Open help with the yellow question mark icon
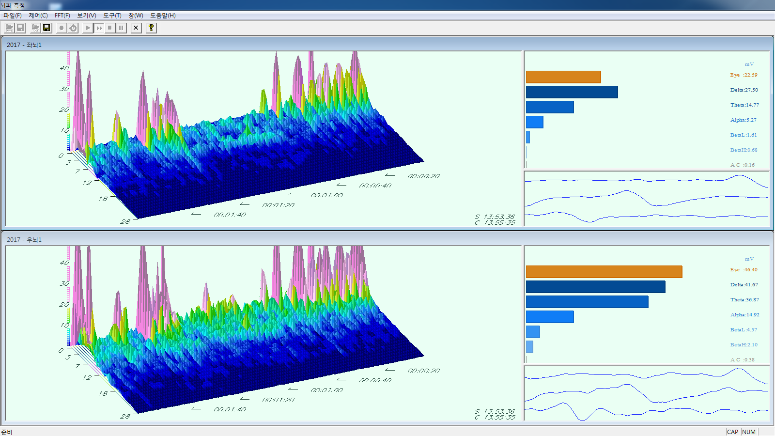This screenshot has width=775, height=436. (151, 28)
